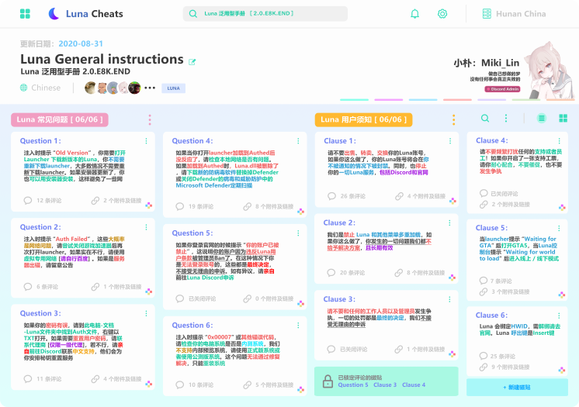Click attachment link icon on Clause 2 card

pos(398,273)
